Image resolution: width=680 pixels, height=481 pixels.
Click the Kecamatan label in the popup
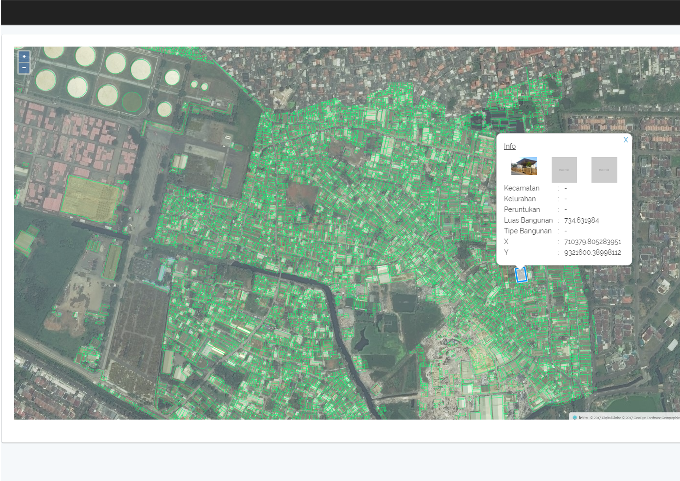521,188
